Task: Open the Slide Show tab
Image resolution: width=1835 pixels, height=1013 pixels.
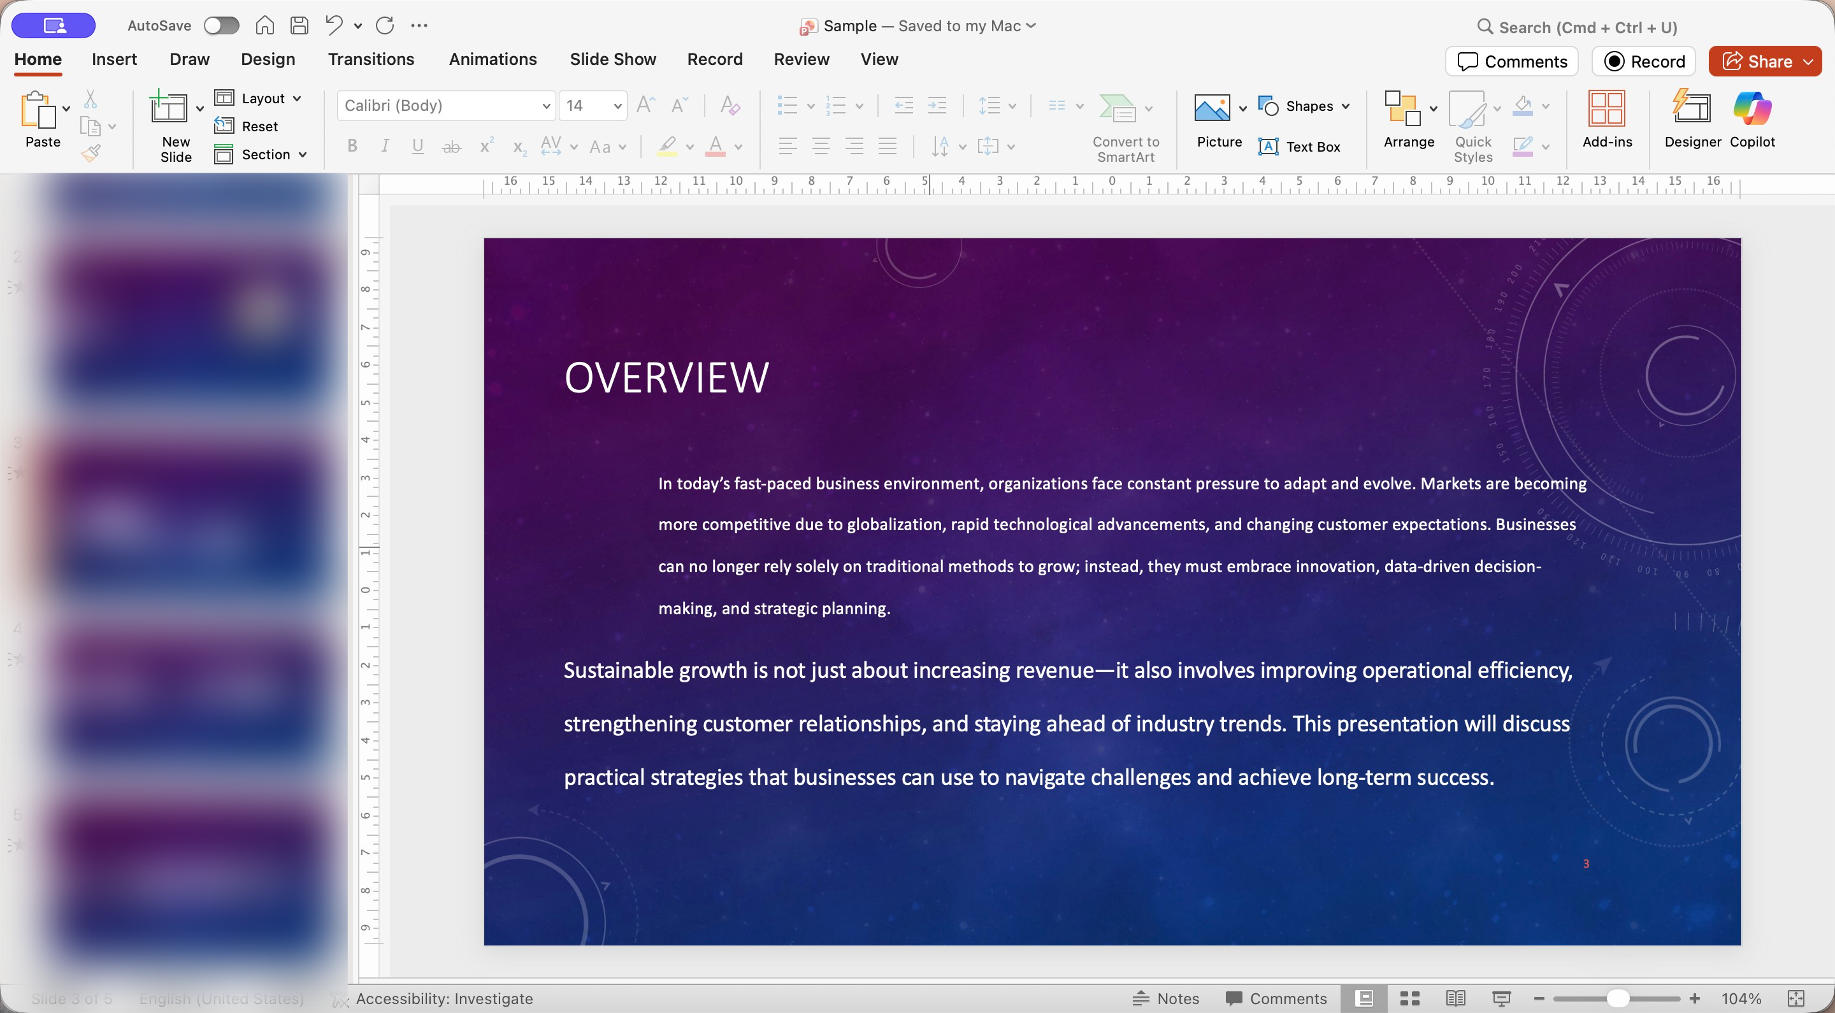Action: point(612,59)
